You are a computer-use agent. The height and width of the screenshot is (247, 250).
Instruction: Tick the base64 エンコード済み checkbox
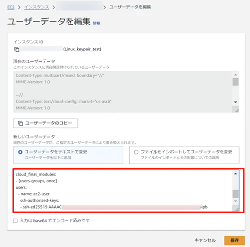coord(15,221)
